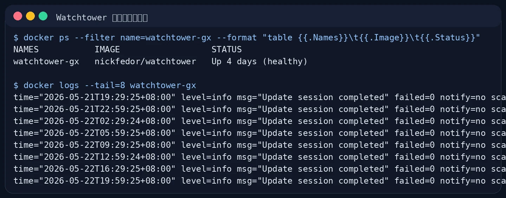Click the watchtower-gx container name in table row
The image size is (506, 198).
[x=46, y=61]
